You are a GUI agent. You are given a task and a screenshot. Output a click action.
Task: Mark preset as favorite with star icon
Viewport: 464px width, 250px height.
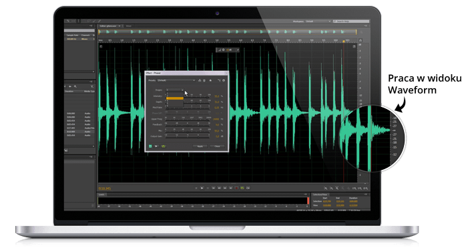(x=210, y=80)
